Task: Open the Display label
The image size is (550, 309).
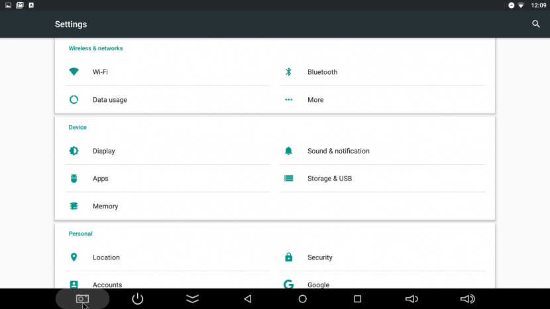Action: 104,151
